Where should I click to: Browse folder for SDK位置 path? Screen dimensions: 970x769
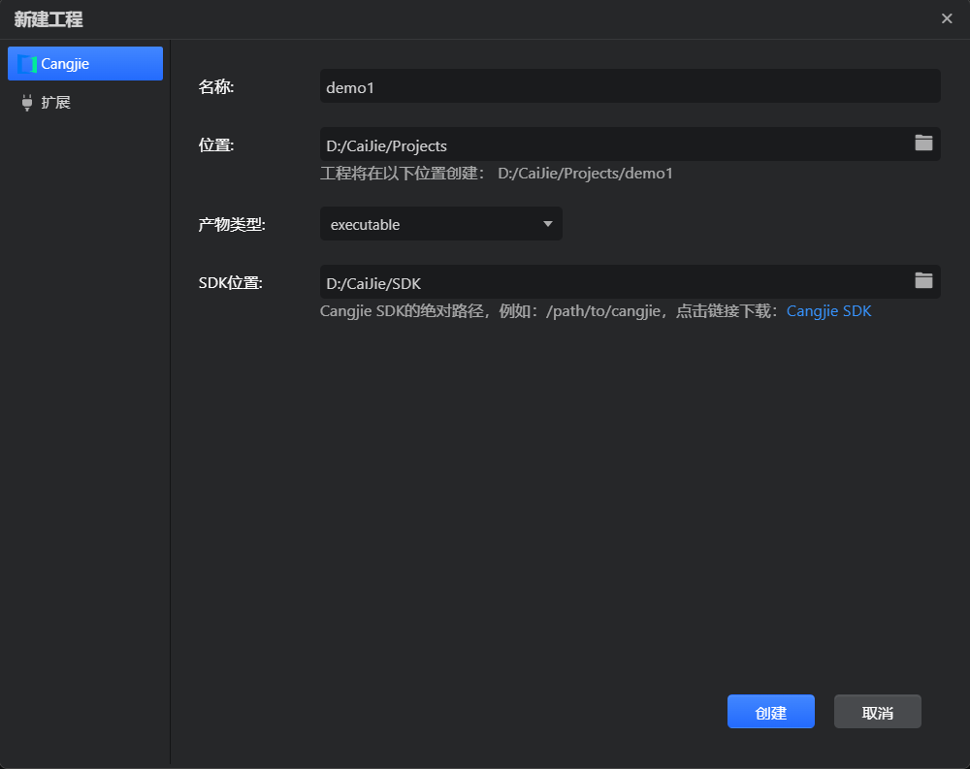[x=923, y=280]
